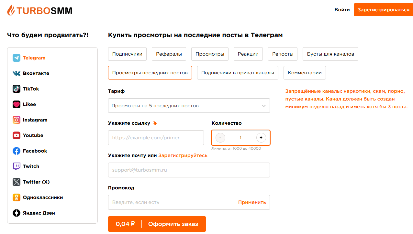Click the Instagram label in sidebar
413x234 pixels.
pyautogui.click(x=35, y=120)
